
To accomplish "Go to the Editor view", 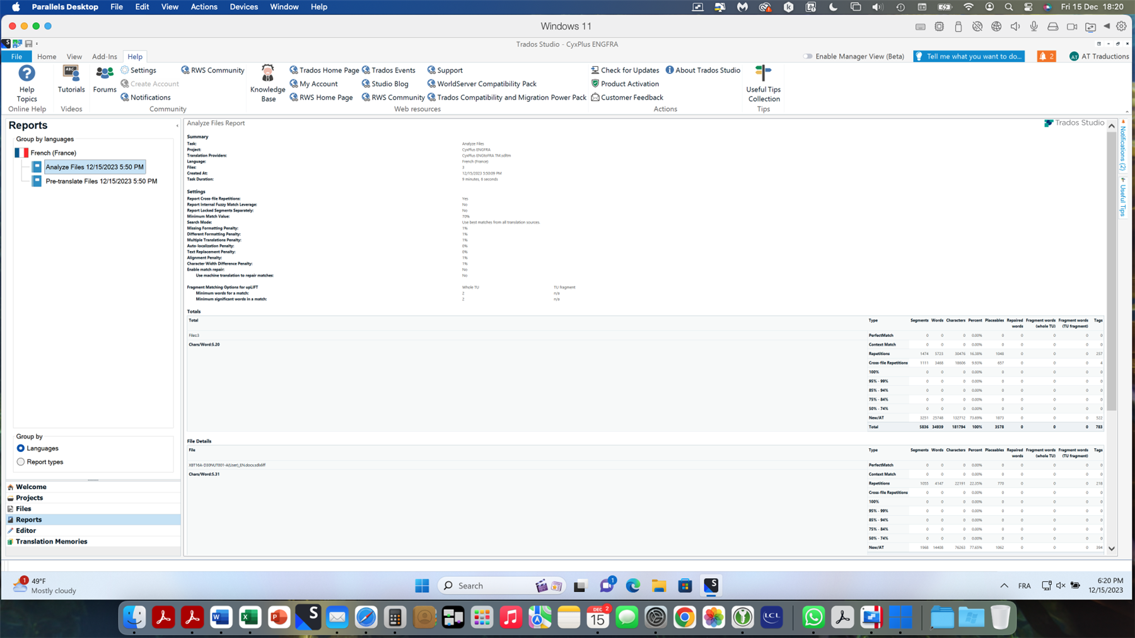I will click(x=93, y=531).
